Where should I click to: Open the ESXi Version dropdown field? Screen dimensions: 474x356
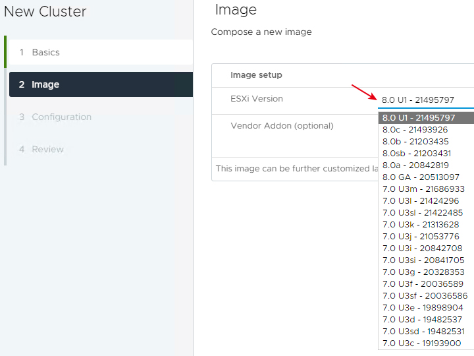pyautogui.click(x=426, y=100)
